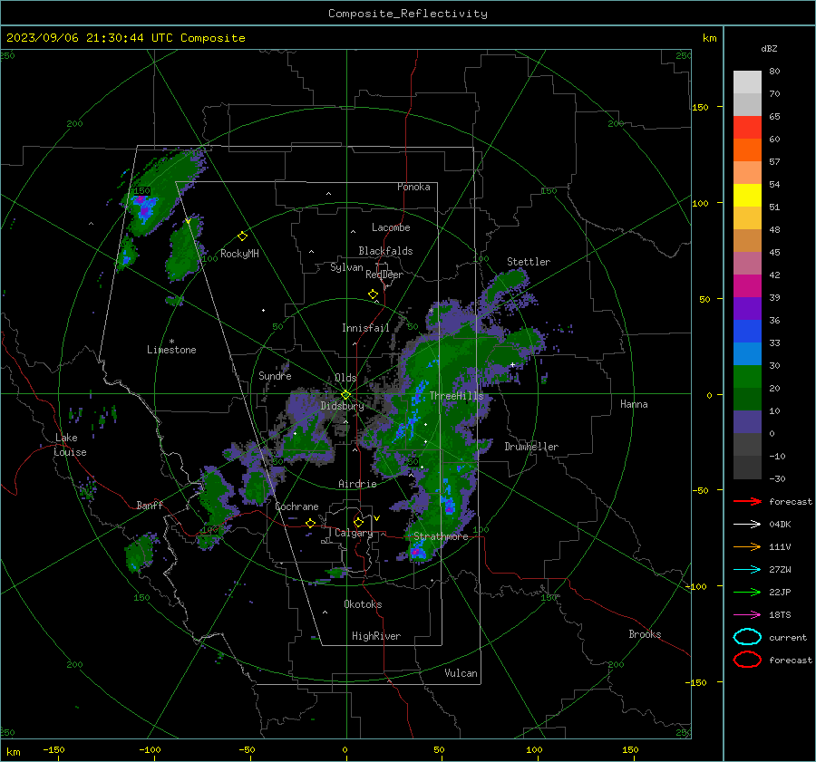Click the yellow diamond marker above Innisfail near RedDeer
Screen dimensions: 816x762
pos(374,294)
